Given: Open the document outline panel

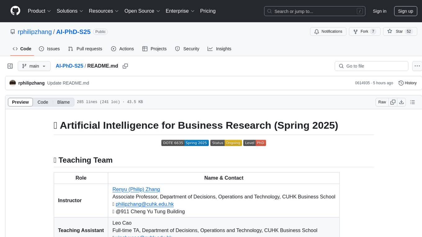Looking at the screenshot, I should 412,102.
